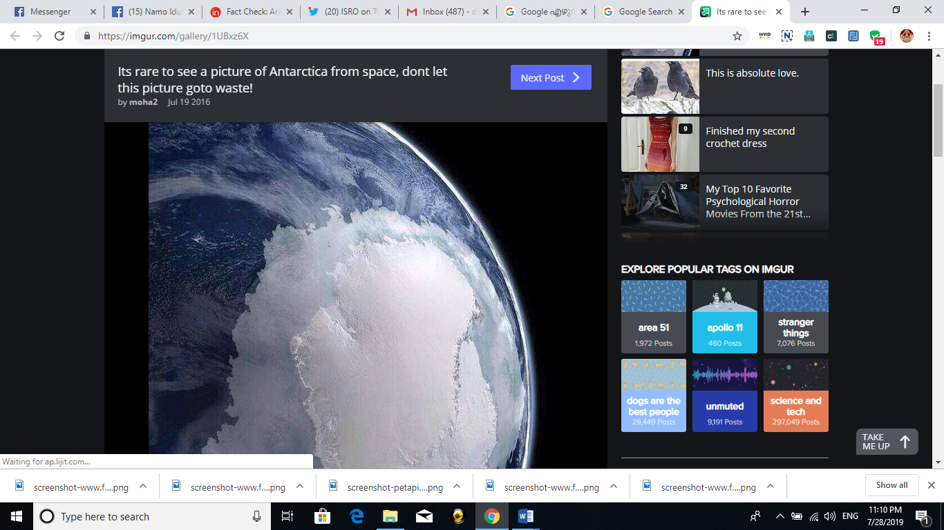Open the Nimbus screenshot extension icon

[x=786, y=36]
